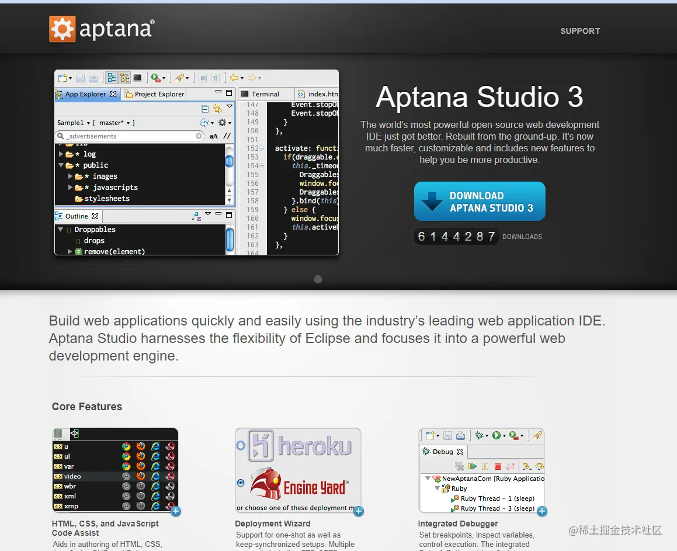Open the New file dropdown arrow
The image size is (677, 551).
click(x=70, y=78)
